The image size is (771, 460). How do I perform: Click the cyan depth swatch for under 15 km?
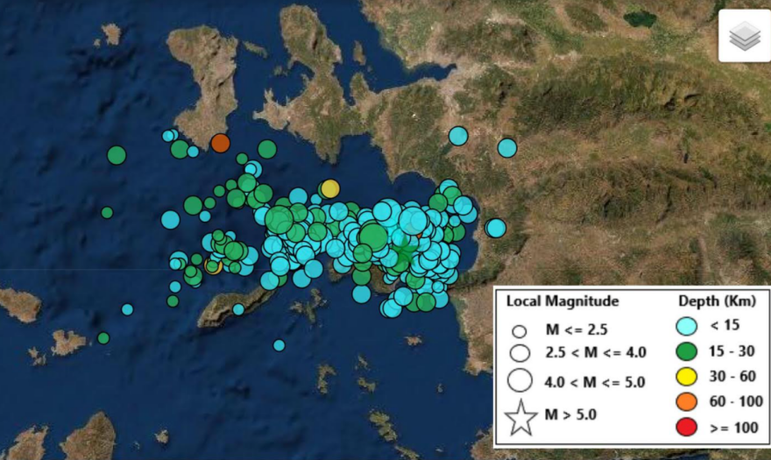pos(686,326)
